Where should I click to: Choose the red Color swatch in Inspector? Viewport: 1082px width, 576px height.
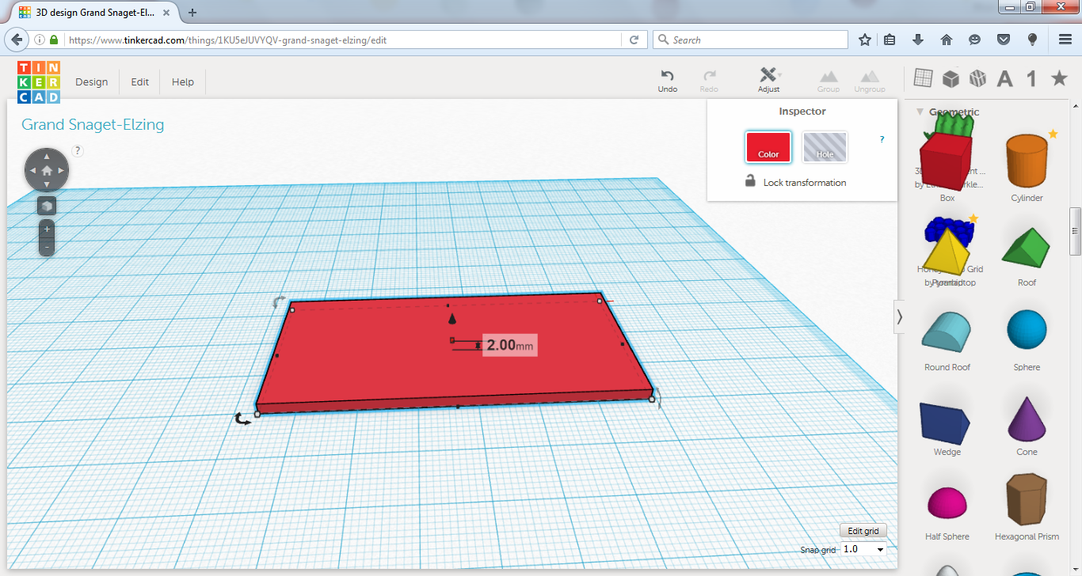[x=768, y=146]
